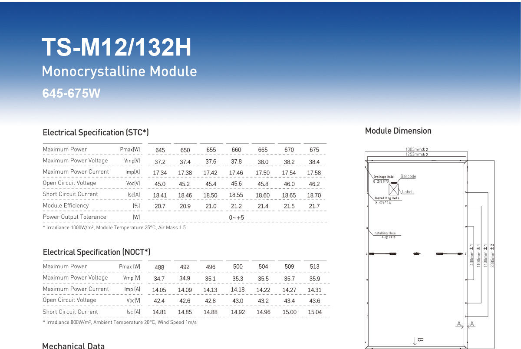The image size is (521, 349).
Task: Click the Mechanical Data heading
Action: pos(73,346)
